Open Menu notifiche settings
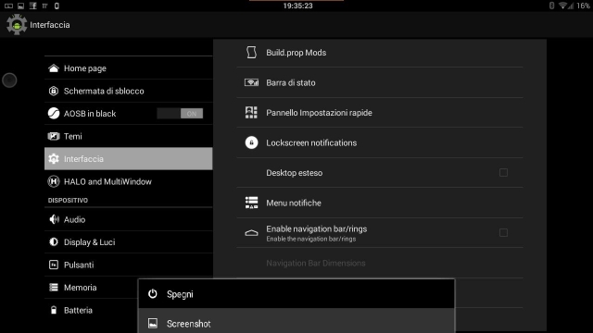This screenshot has width=593, height=333. click(x=380, y=203)
